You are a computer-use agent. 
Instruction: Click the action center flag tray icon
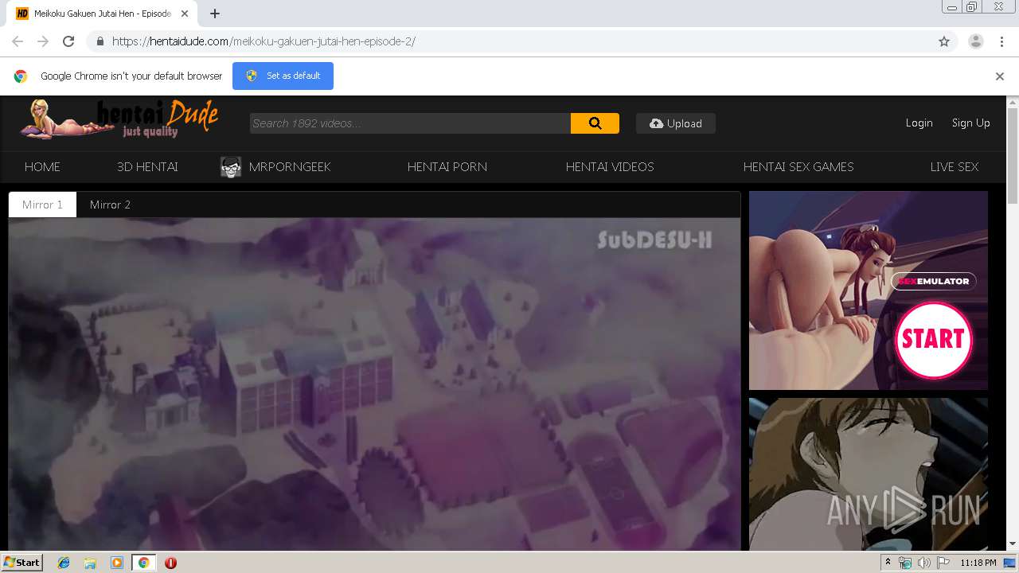(943, 563)
